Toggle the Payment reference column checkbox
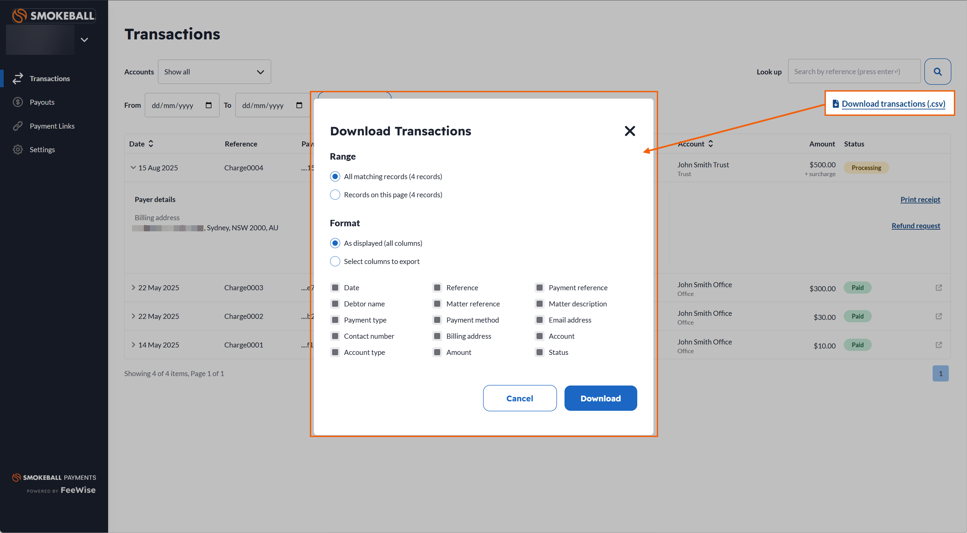967x533 pixels. click(x=540, y=288)
